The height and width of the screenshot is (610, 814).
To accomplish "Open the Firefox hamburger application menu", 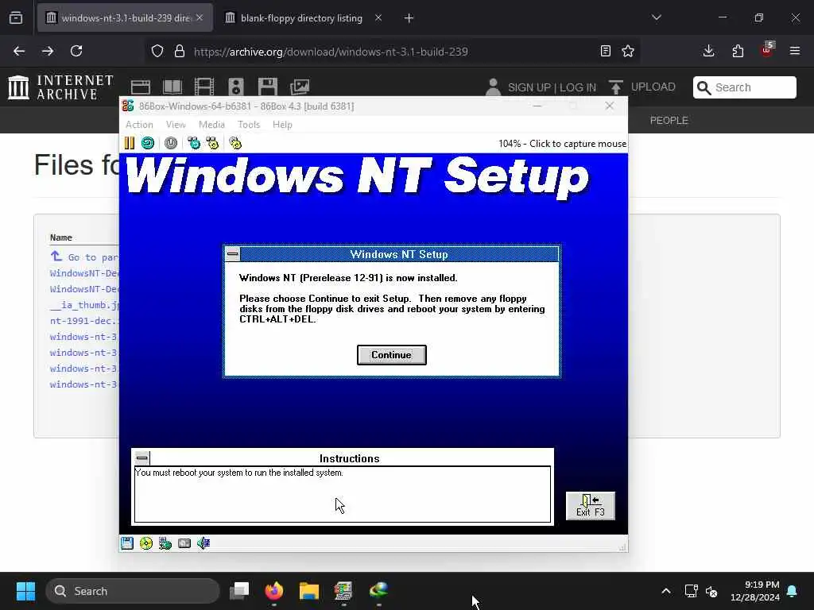I will pos(795,51).
